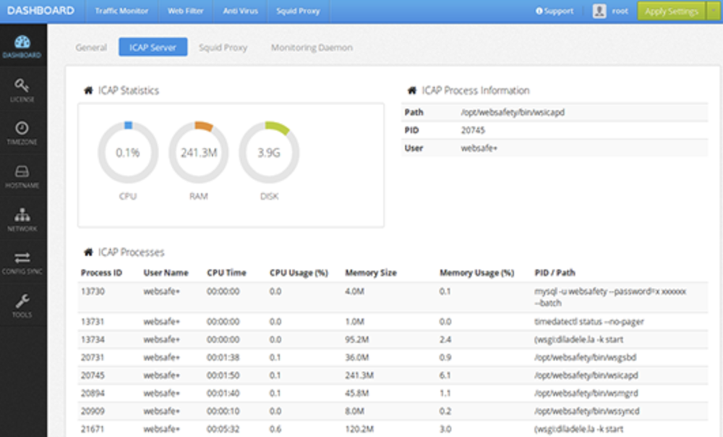The height and width of the screenshot is (437, 723).
Task: Open the Monitoring Daemon tab
Action: [312, 47]
